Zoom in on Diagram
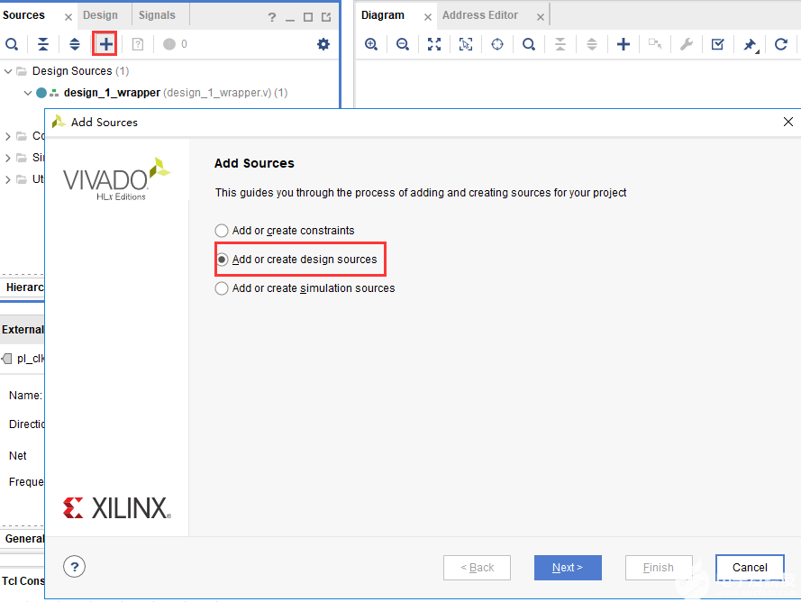Screen dimensions: 801x602 pyautogui.click(x=371, y=44)
